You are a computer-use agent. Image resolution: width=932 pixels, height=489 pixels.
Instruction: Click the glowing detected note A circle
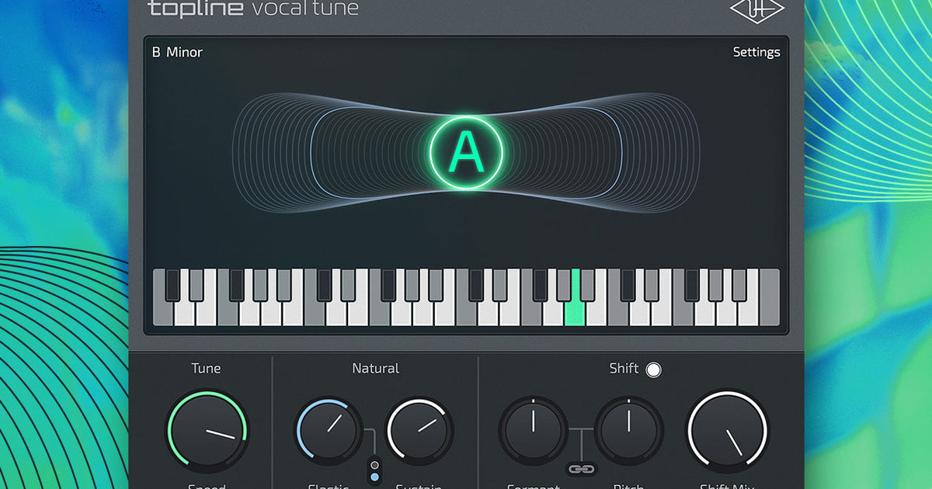(x=466, y=153)
